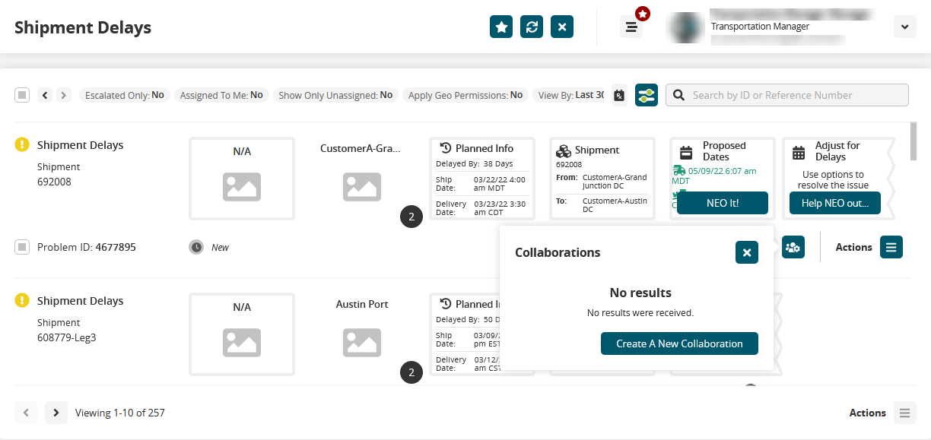Select the N/A image card for 692008
The image size is (931, 440).
242,179
